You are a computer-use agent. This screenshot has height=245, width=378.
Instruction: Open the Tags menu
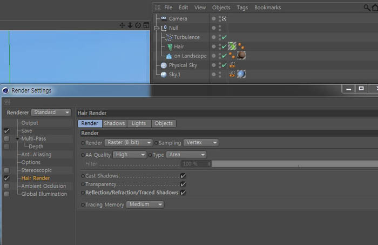click(x=242, y=8)
